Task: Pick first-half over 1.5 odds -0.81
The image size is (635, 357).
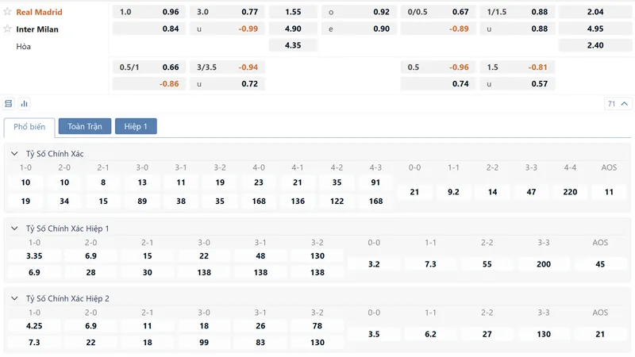Action: point(518,67)
